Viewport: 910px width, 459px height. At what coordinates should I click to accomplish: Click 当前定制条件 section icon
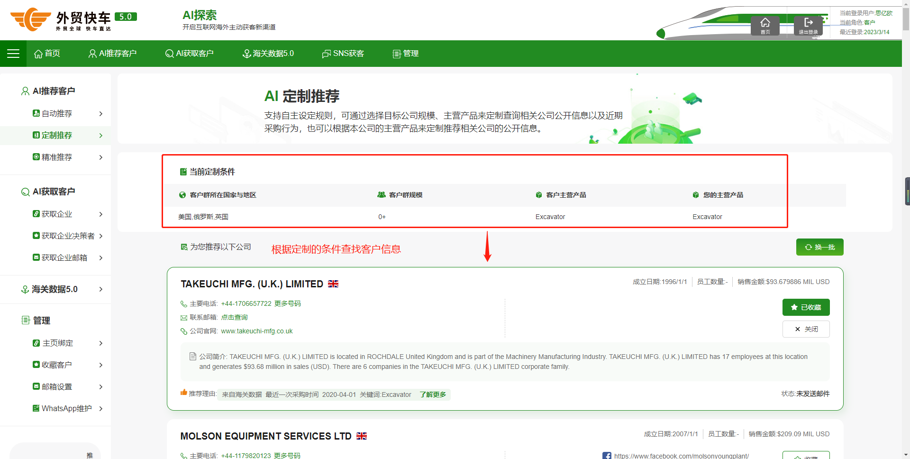183,172
